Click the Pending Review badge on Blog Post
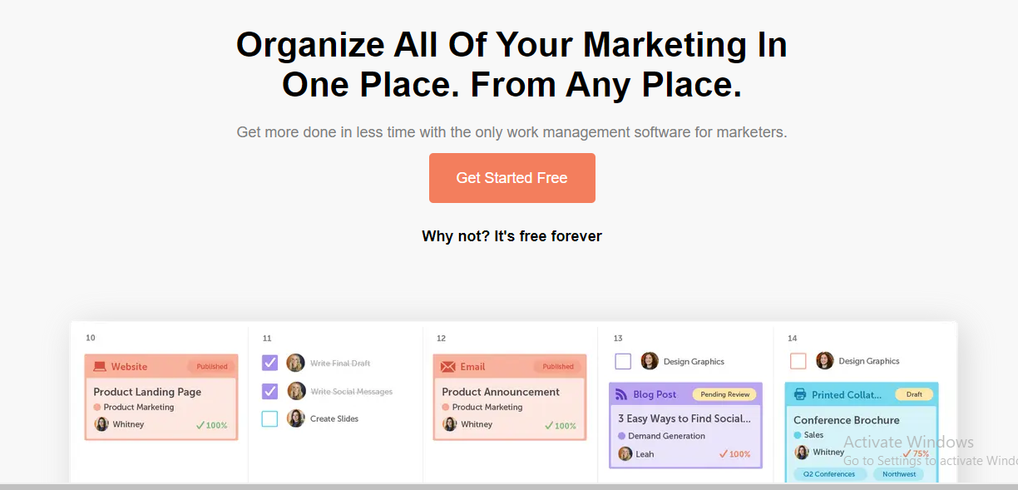The height and width of the screenshot is (490, 1018). coord(724,394)
